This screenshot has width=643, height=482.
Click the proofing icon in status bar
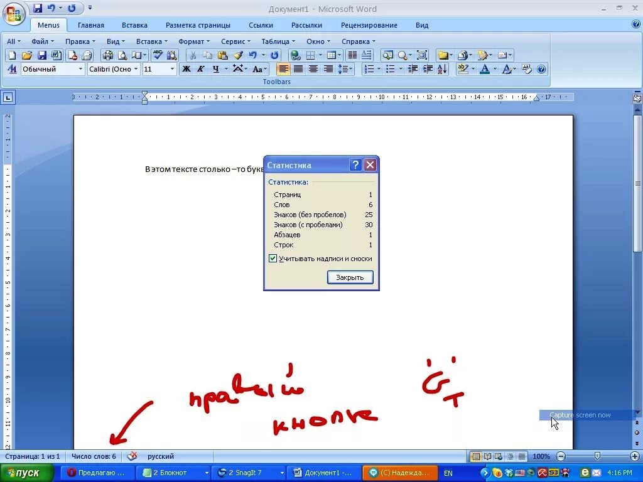132,456
